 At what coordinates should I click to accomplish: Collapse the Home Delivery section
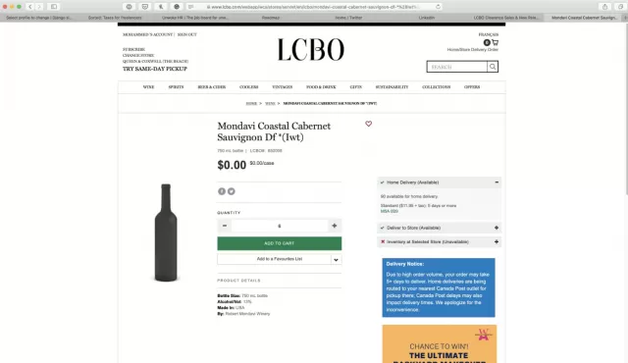tap(497, 182)
